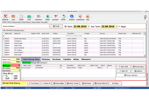
Task: Open the Çek-Senet icon
Action: 56,16
